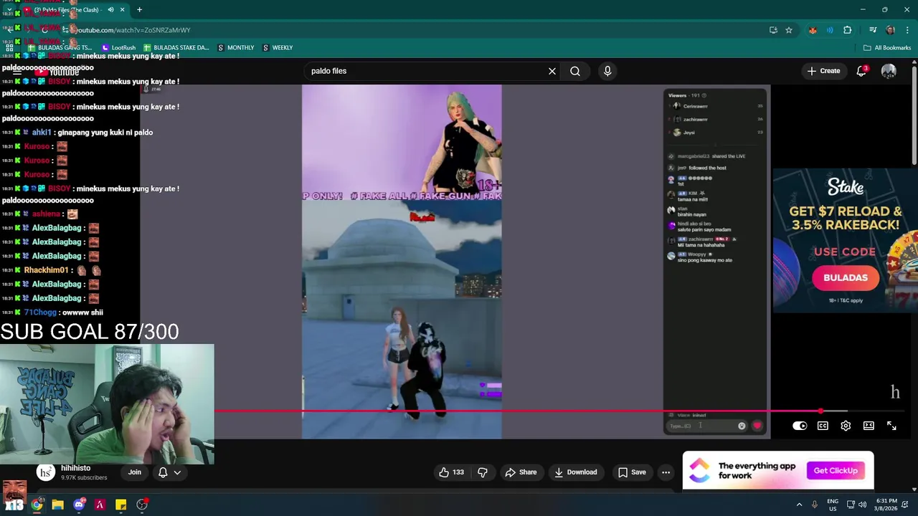Open File Explorer from the taskbar
This screenshot has width=918, height=516.
point(57,505)
